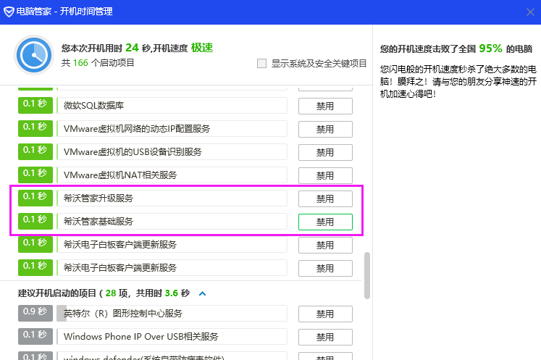Close the 开机时间管理 window

(529, 12)
